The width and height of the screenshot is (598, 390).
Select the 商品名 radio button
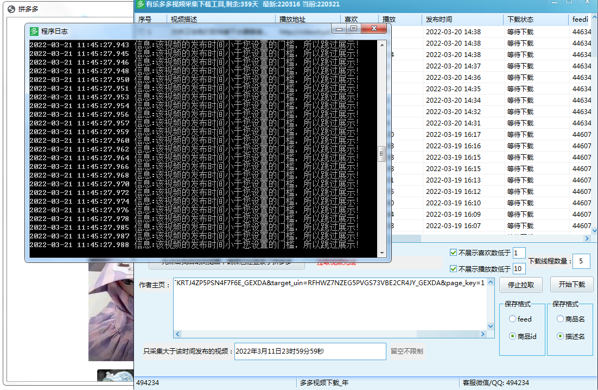[x=560, y=319]
